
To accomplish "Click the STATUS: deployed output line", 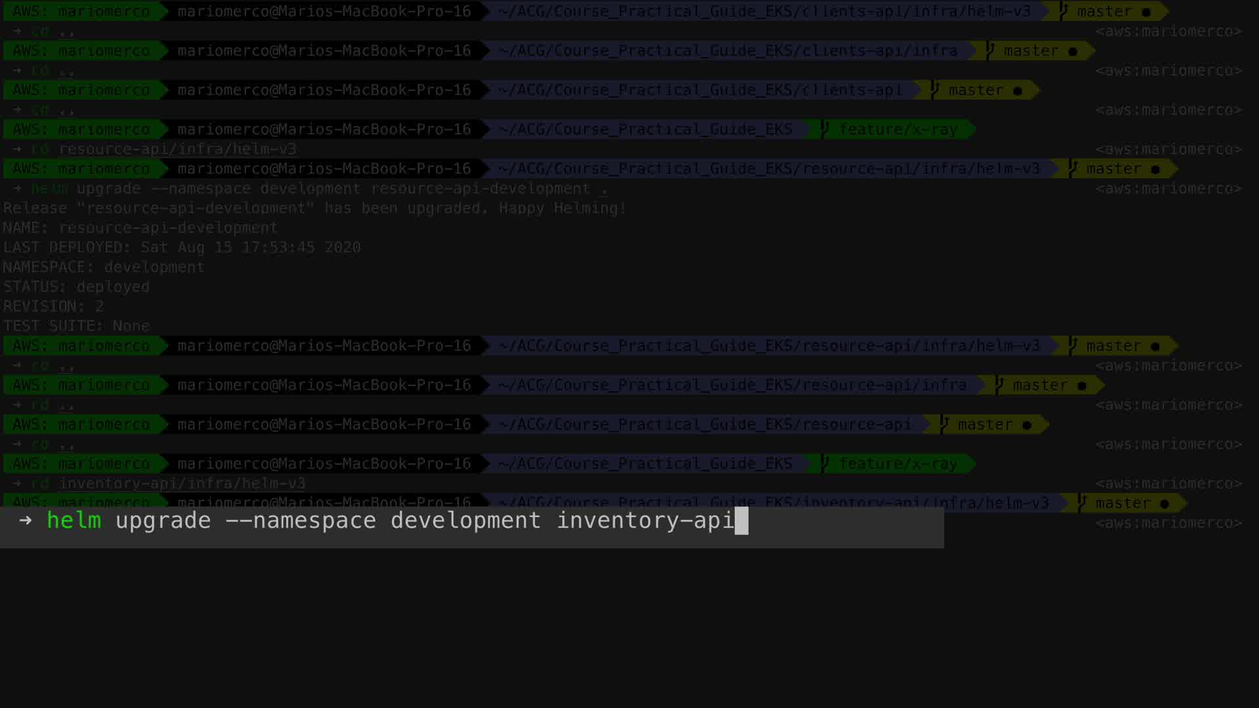I will point(76,287).
